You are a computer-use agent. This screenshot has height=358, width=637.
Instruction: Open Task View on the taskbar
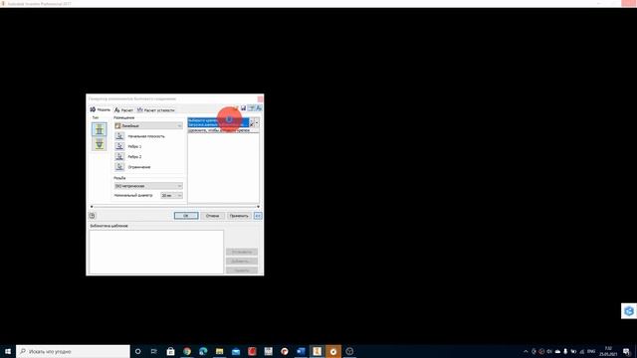(x=154, y=351)
